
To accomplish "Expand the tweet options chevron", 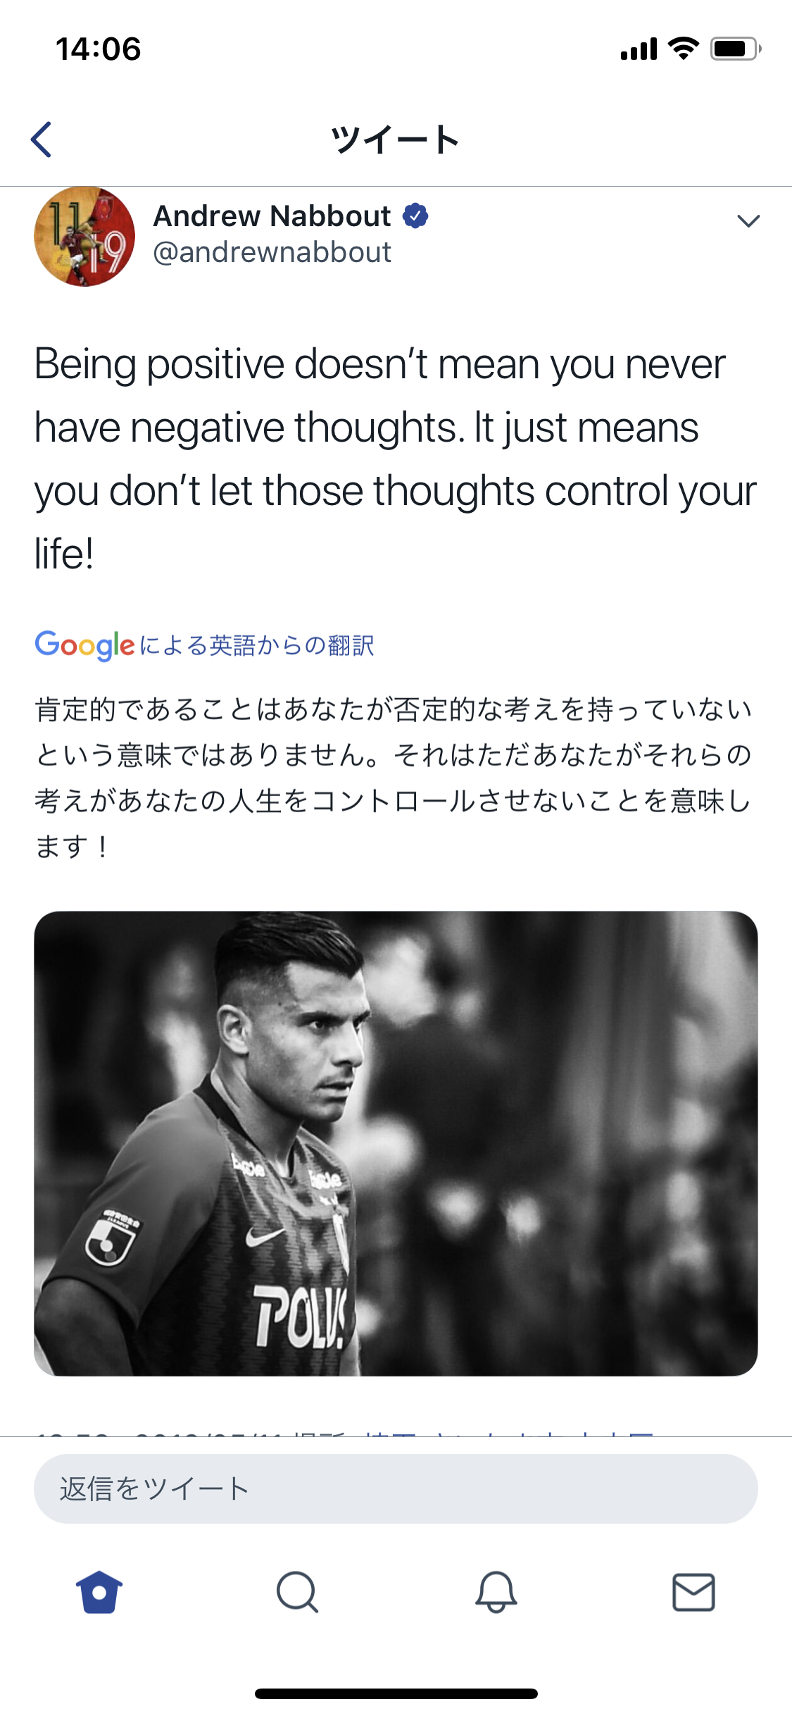I will [748, 220].
